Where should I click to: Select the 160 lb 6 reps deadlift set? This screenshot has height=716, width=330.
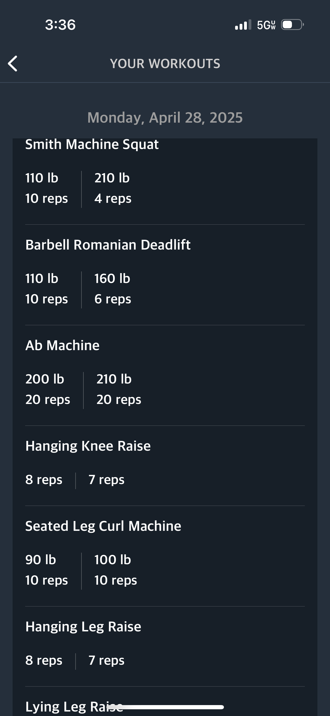[x=113, y=289]
